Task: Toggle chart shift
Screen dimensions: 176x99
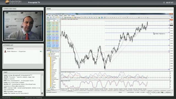Action: point(97,17)
